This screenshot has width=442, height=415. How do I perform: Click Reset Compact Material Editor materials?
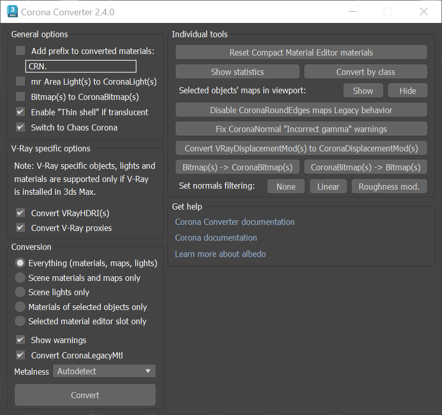coord(301,51)
